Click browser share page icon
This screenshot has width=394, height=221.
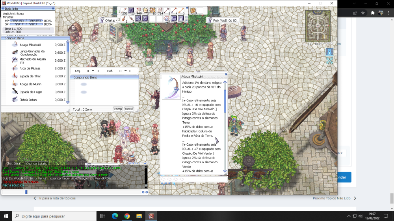pyautogui.click(x=355, y=13)
